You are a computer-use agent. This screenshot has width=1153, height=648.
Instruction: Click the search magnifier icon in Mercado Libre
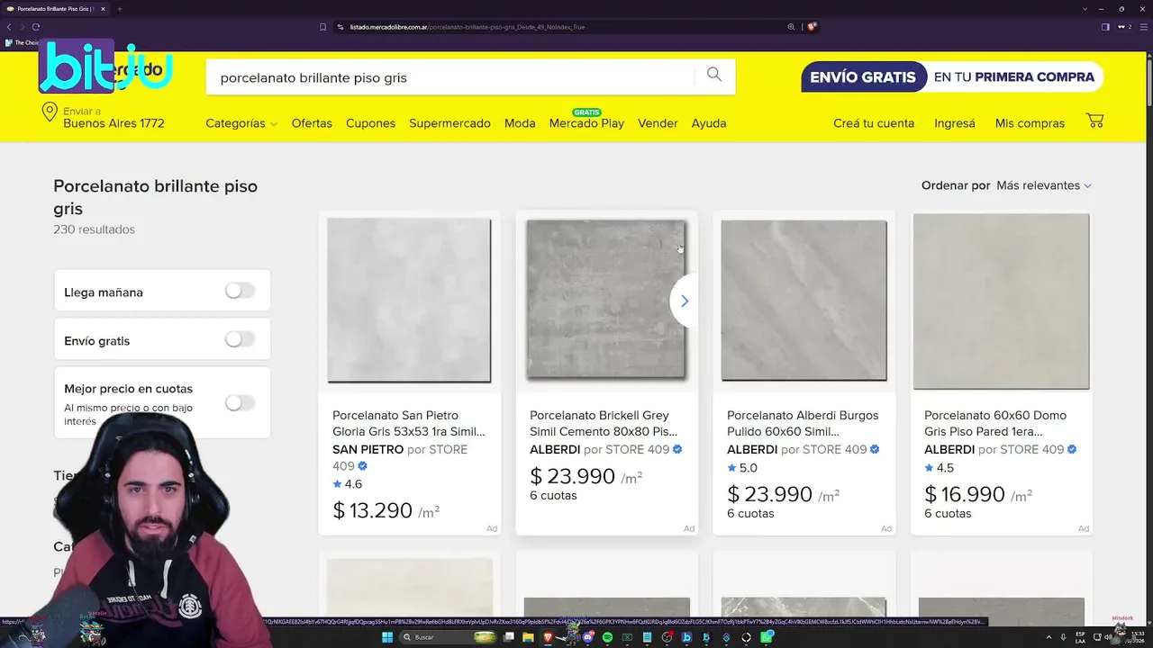tap(714, 75)
